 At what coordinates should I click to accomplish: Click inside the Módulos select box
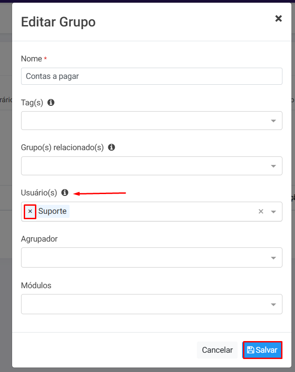pos(143,304)
